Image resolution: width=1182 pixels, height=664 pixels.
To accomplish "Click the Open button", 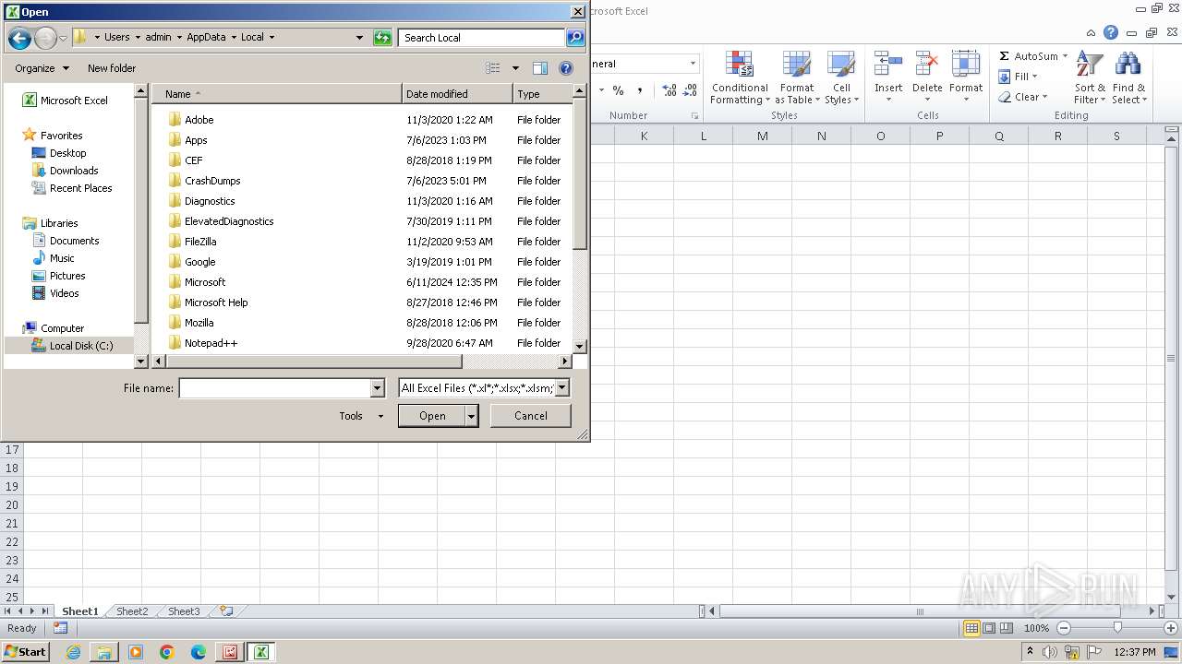I will click(432, 416).
